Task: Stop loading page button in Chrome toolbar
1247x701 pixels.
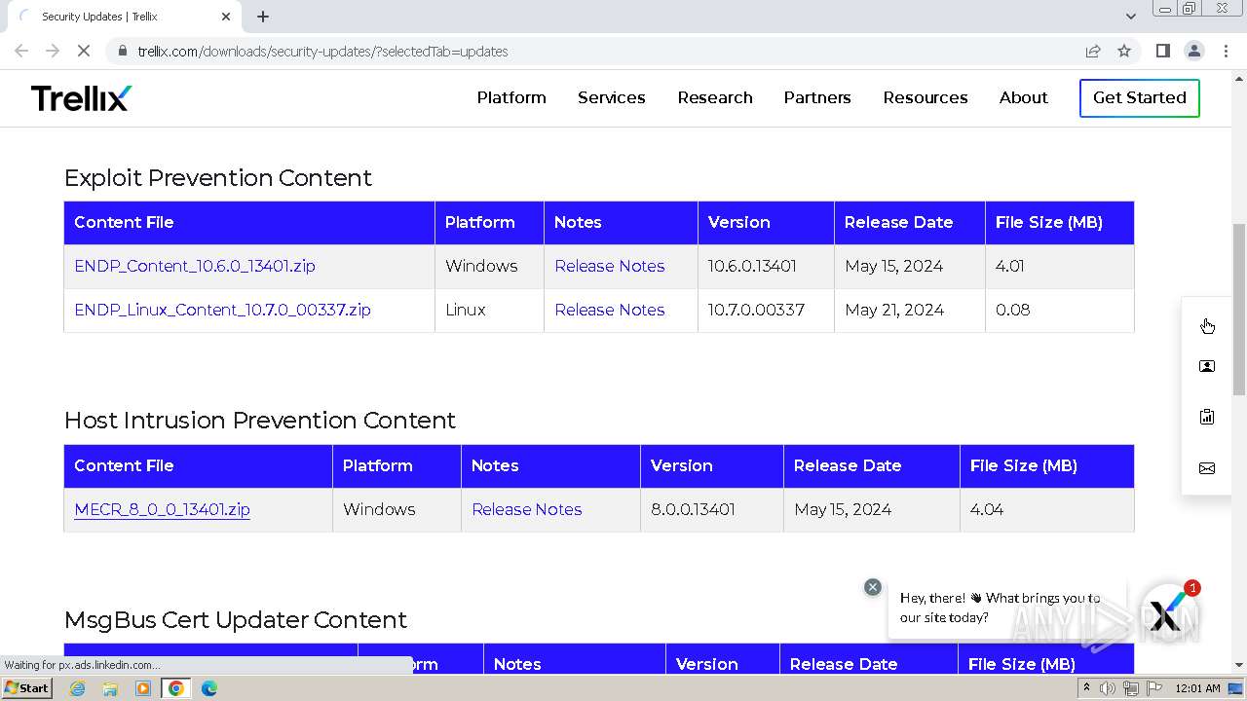Action: pyautogui.click(x=84, y=51)
